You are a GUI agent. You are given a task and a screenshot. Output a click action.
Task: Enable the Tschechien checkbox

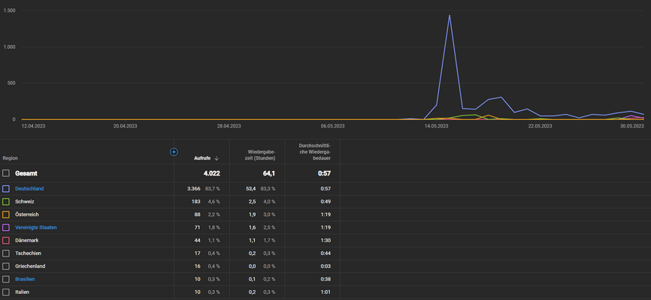[x=6, y=253]
